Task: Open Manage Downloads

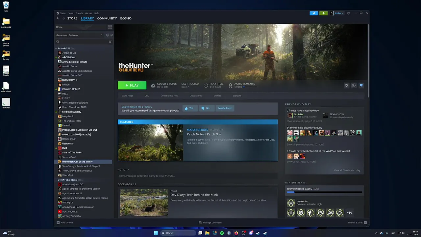Action: click(210, 223)
